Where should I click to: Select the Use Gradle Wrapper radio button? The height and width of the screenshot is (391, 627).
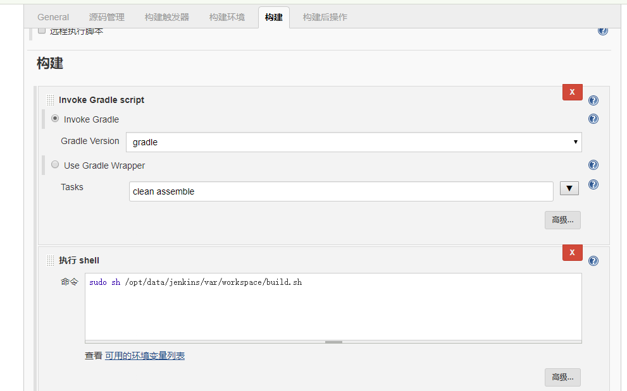click(x=55, y=164)
